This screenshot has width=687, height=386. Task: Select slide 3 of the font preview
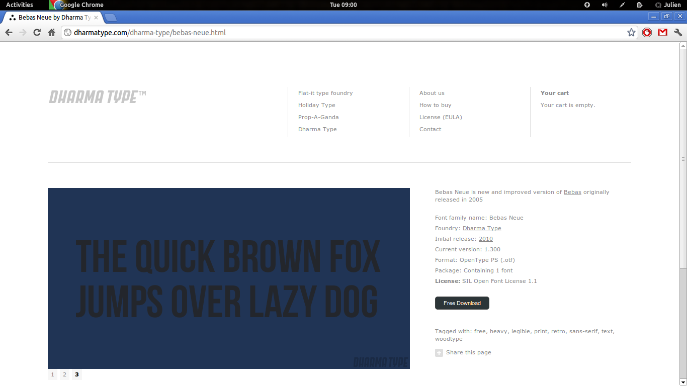(x=76, y=374)
